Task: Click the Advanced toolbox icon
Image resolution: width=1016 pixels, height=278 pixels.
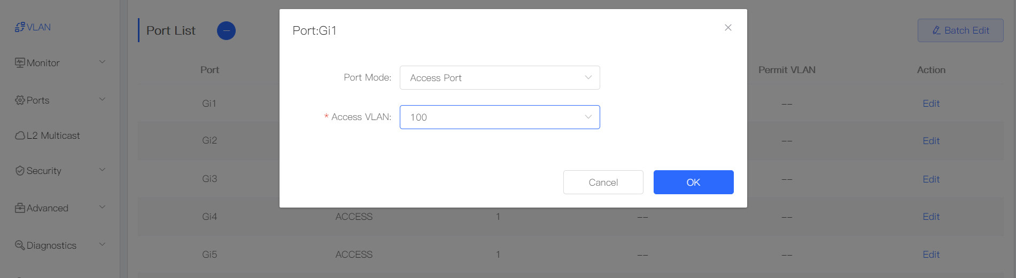Action: tap(20, 208)
